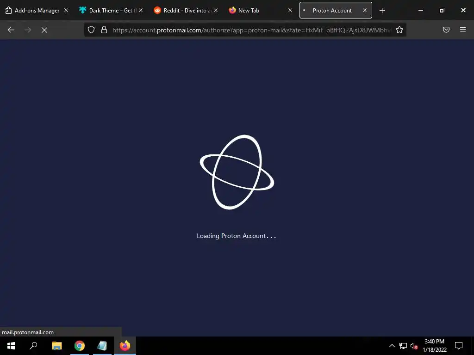This screenshot has width=474, height=355.
Task: Switch to the Add-ons Manager tab
Action: 37,11
